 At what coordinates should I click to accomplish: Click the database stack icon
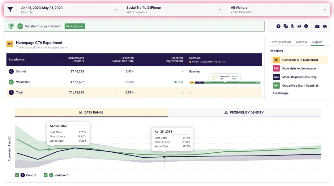pos(292,26)
